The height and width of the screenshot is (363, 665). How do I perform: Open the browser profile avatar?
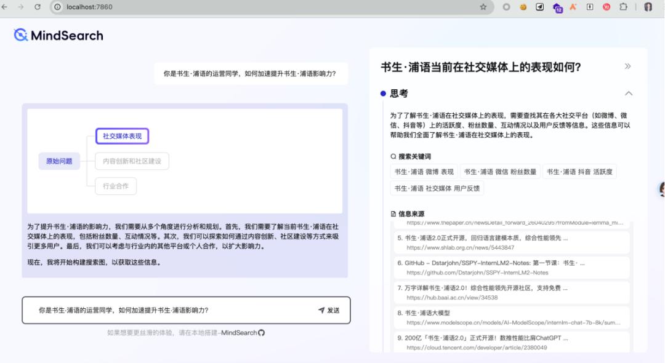click(x=648, y=7)
